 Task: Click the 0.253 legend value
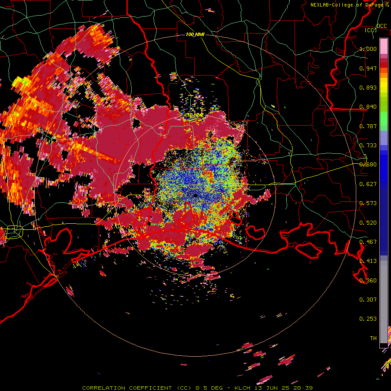point(368,319)
